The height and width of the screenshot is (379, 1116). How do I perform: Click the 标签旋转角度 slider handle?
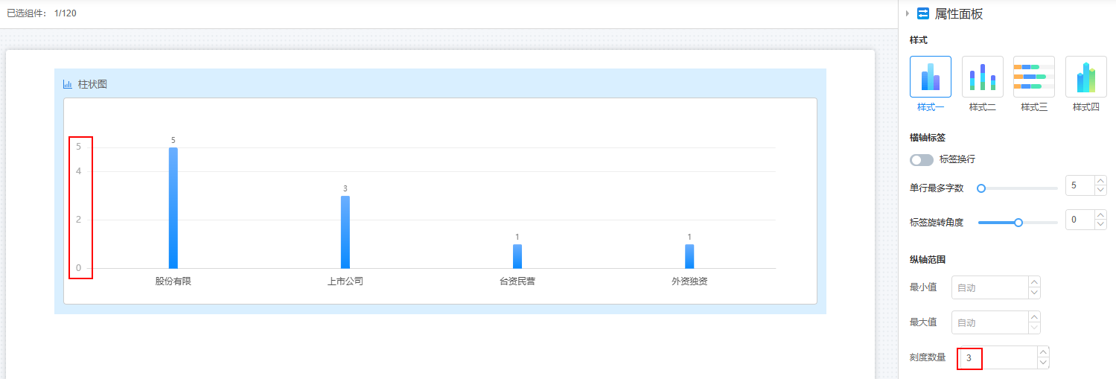tap(1018, 222)
